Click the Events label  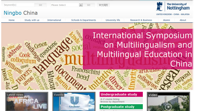tap(59, 95)
